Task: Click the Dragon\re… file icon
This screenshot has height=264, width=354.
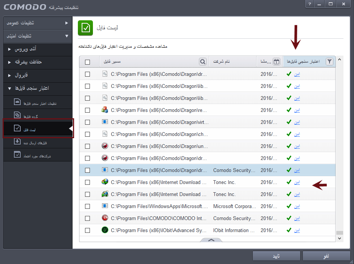Action: click(105, 110)
